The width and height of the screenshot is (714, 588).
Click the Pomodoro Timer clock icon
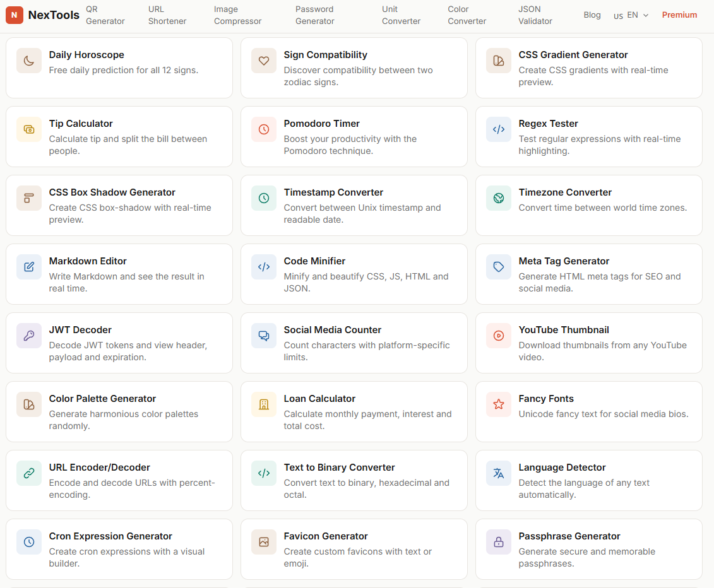point(263,129)
